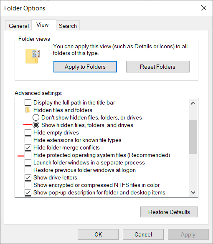Select Show hidden files, folders, and drives
213x244 pixels.
[x=36, y=125]
